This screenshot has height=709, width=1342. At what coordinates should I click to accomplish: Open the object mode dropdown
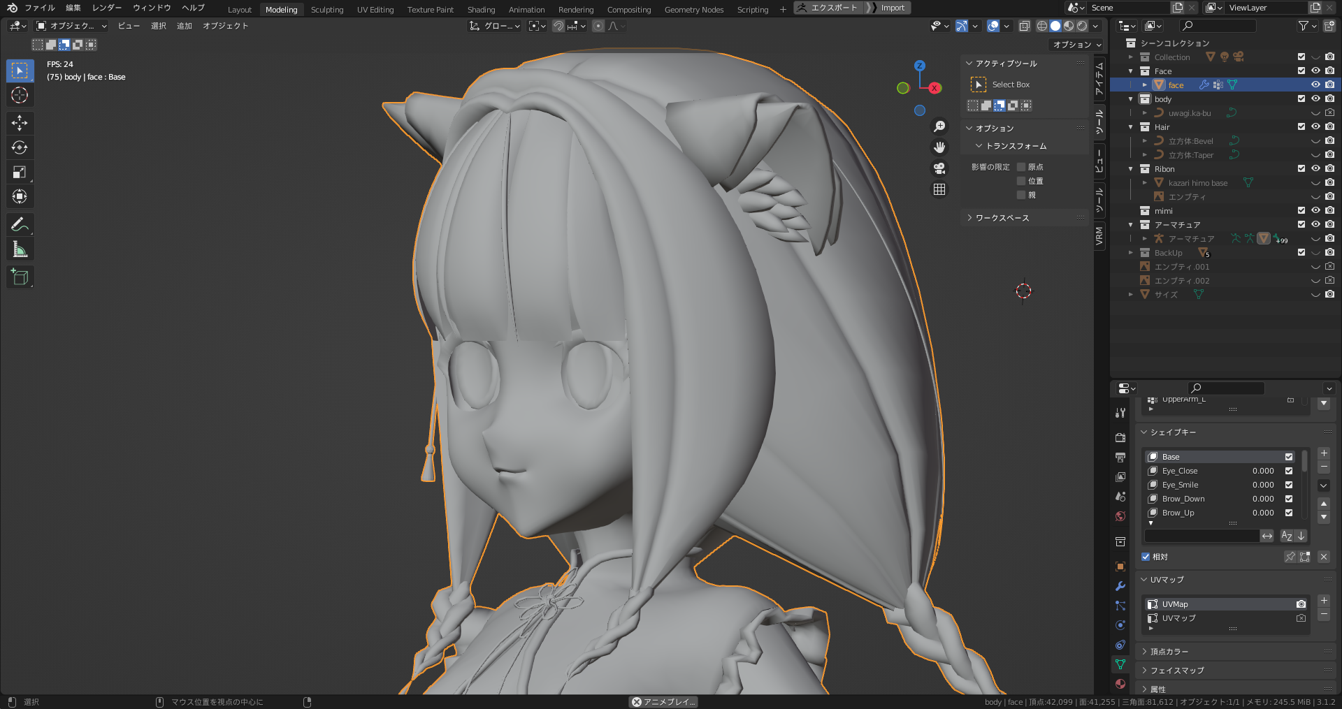(72, 26)
